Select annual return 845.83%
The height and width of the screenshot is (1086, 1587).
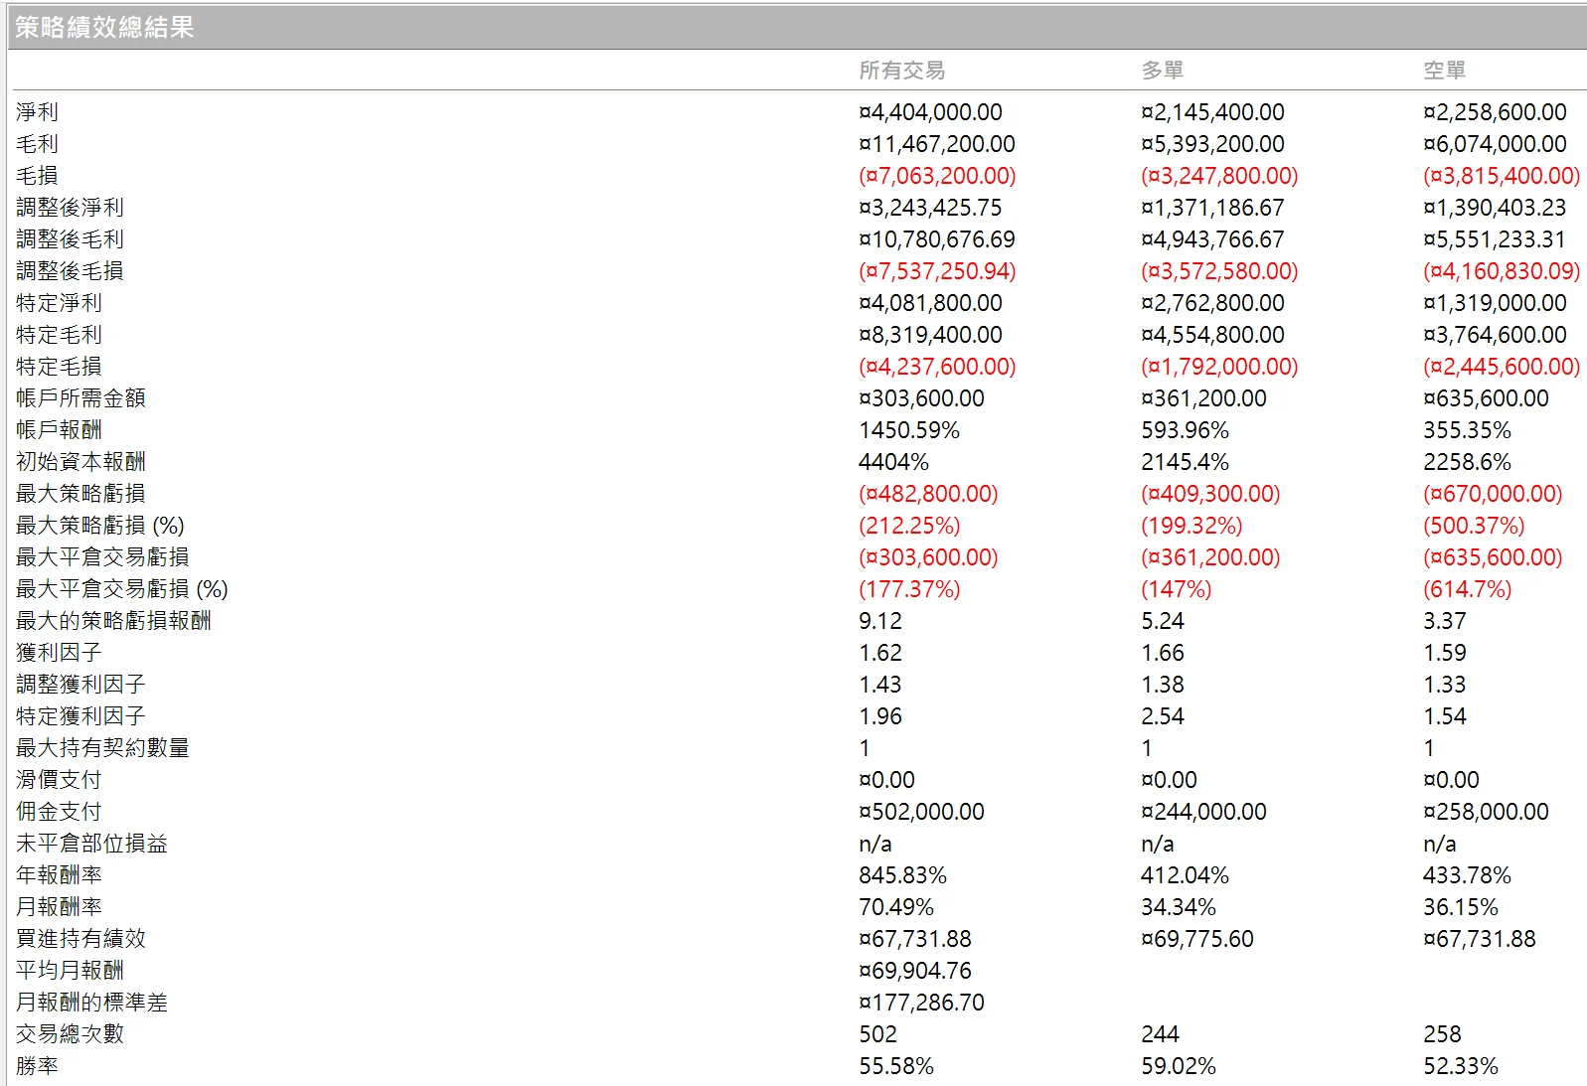click(x=902, y=875)
